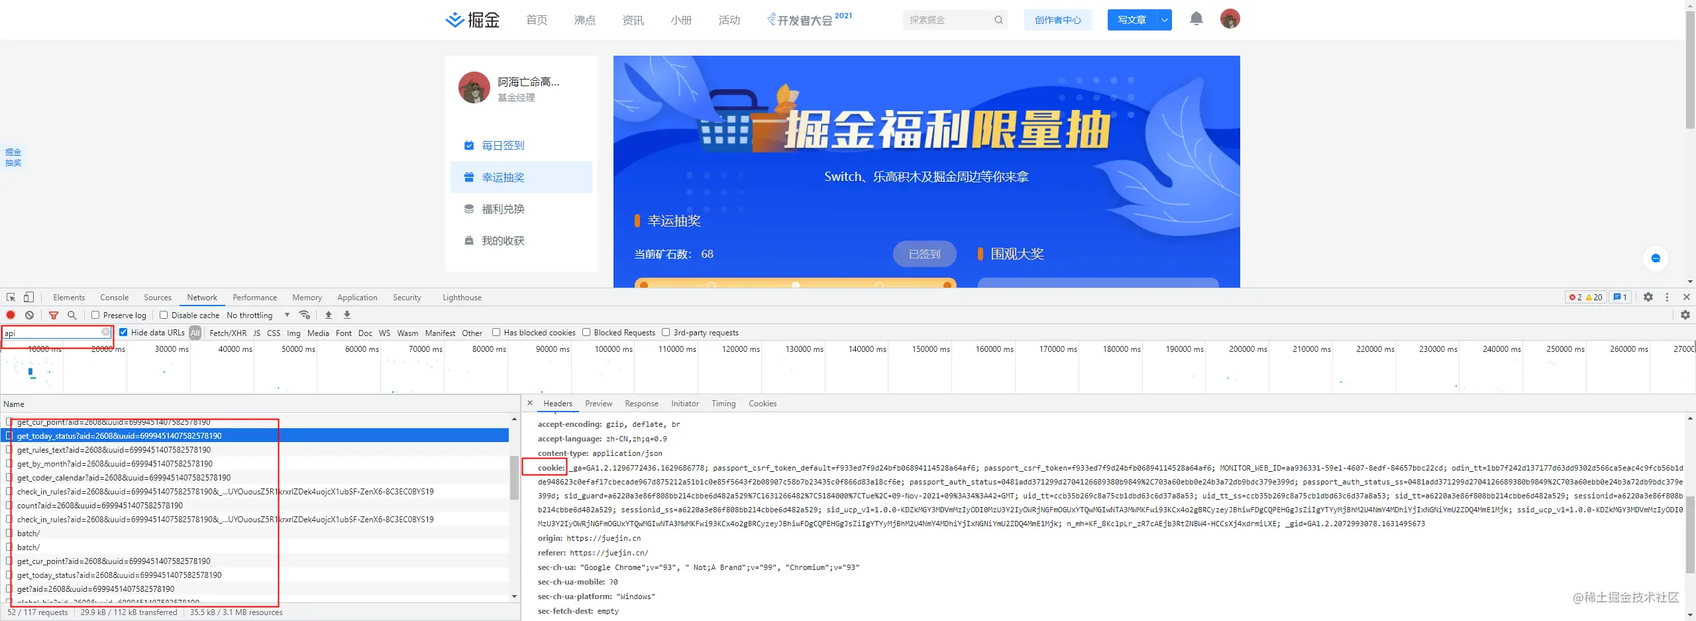The width and height of the screenshot is (1696, 621).
Task: Select the get_rules_text request row
Action: pos(254,450)
